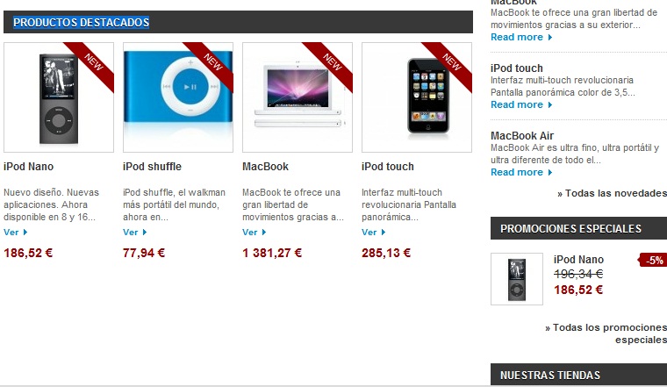Open Read more for MacBook Air
This screenshot has width=667, height=387.
click(x=521, y=172)
